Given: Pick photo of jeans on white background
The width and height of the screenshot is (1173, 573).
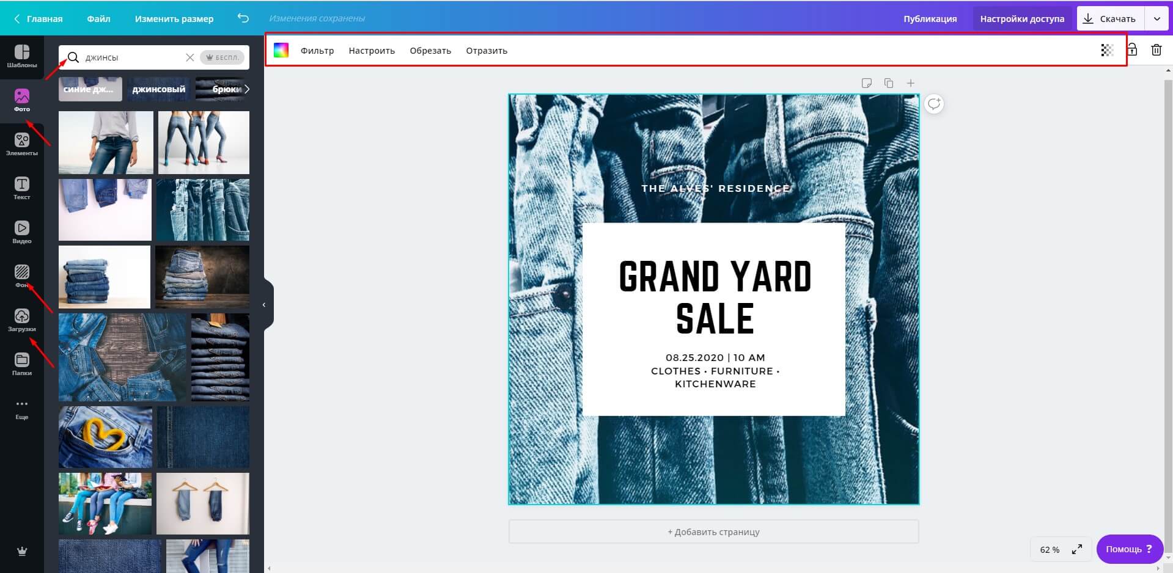Looking at the screenshot, I should click(105, 210).
